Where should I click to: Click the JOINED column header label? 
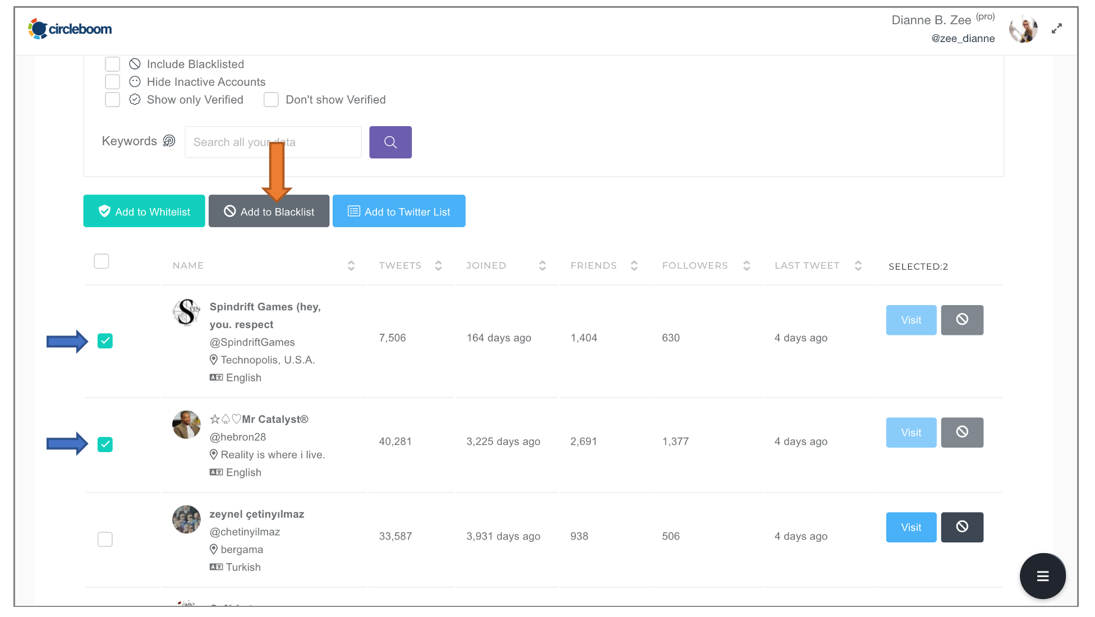[486, 265]
